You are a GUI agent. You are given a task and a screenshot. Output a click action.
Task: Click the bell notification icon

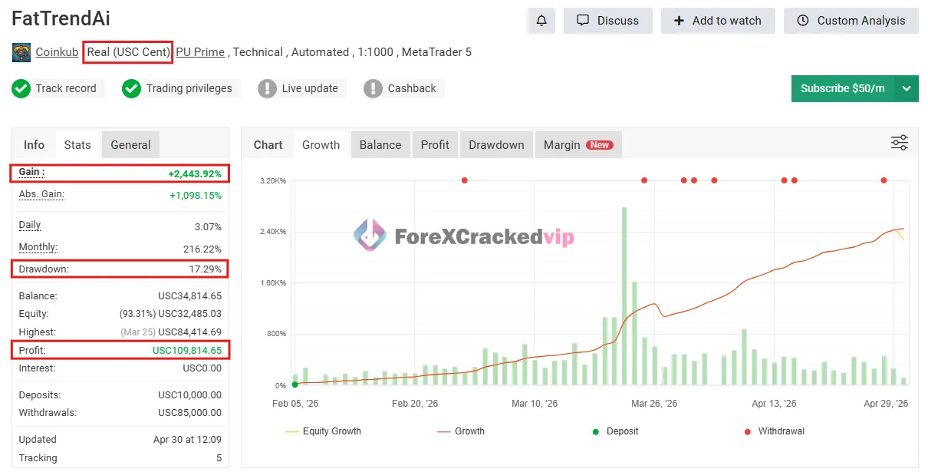tap(541, 21)
